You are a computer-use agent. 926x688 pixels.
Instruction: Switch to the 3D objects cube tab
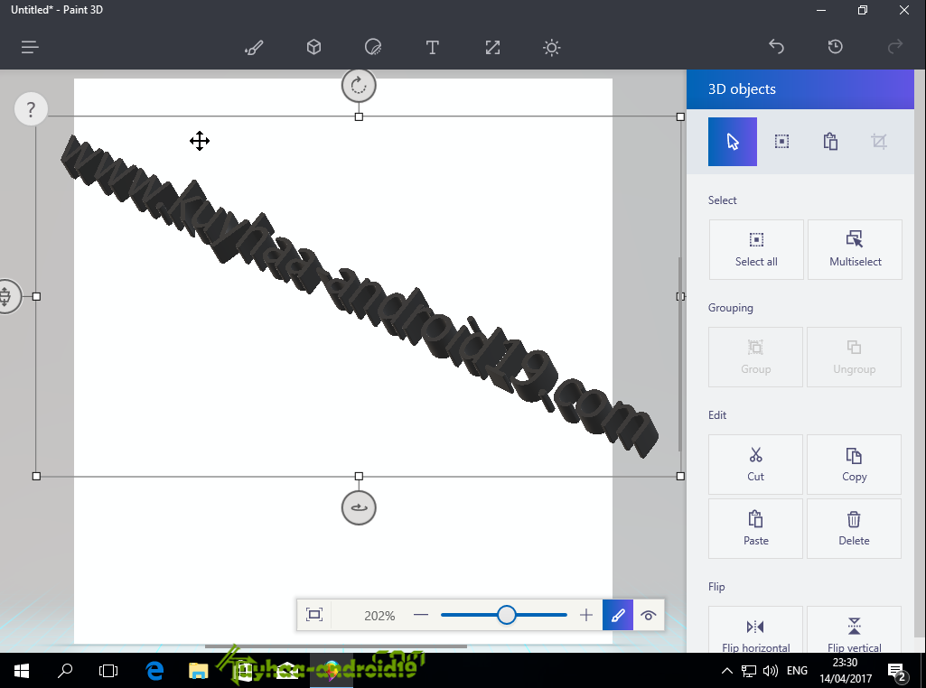[313, 47]
